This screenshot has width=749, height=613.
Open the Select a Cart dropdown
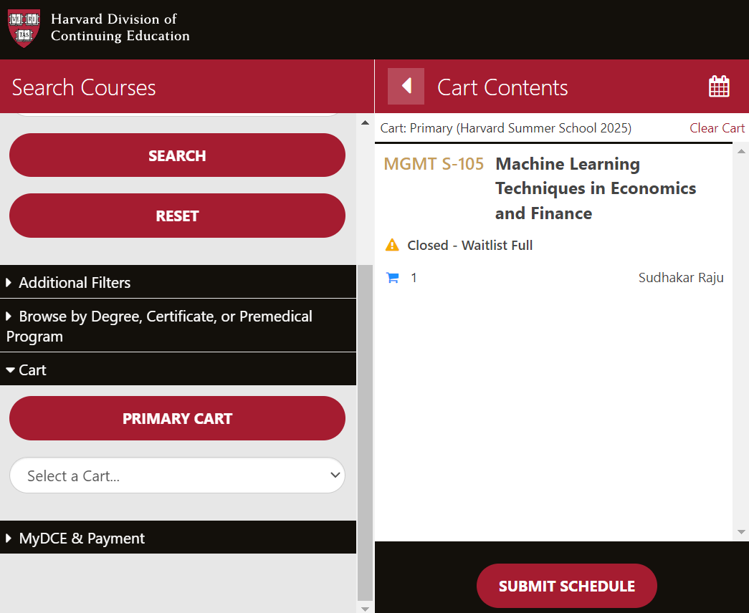177,476
